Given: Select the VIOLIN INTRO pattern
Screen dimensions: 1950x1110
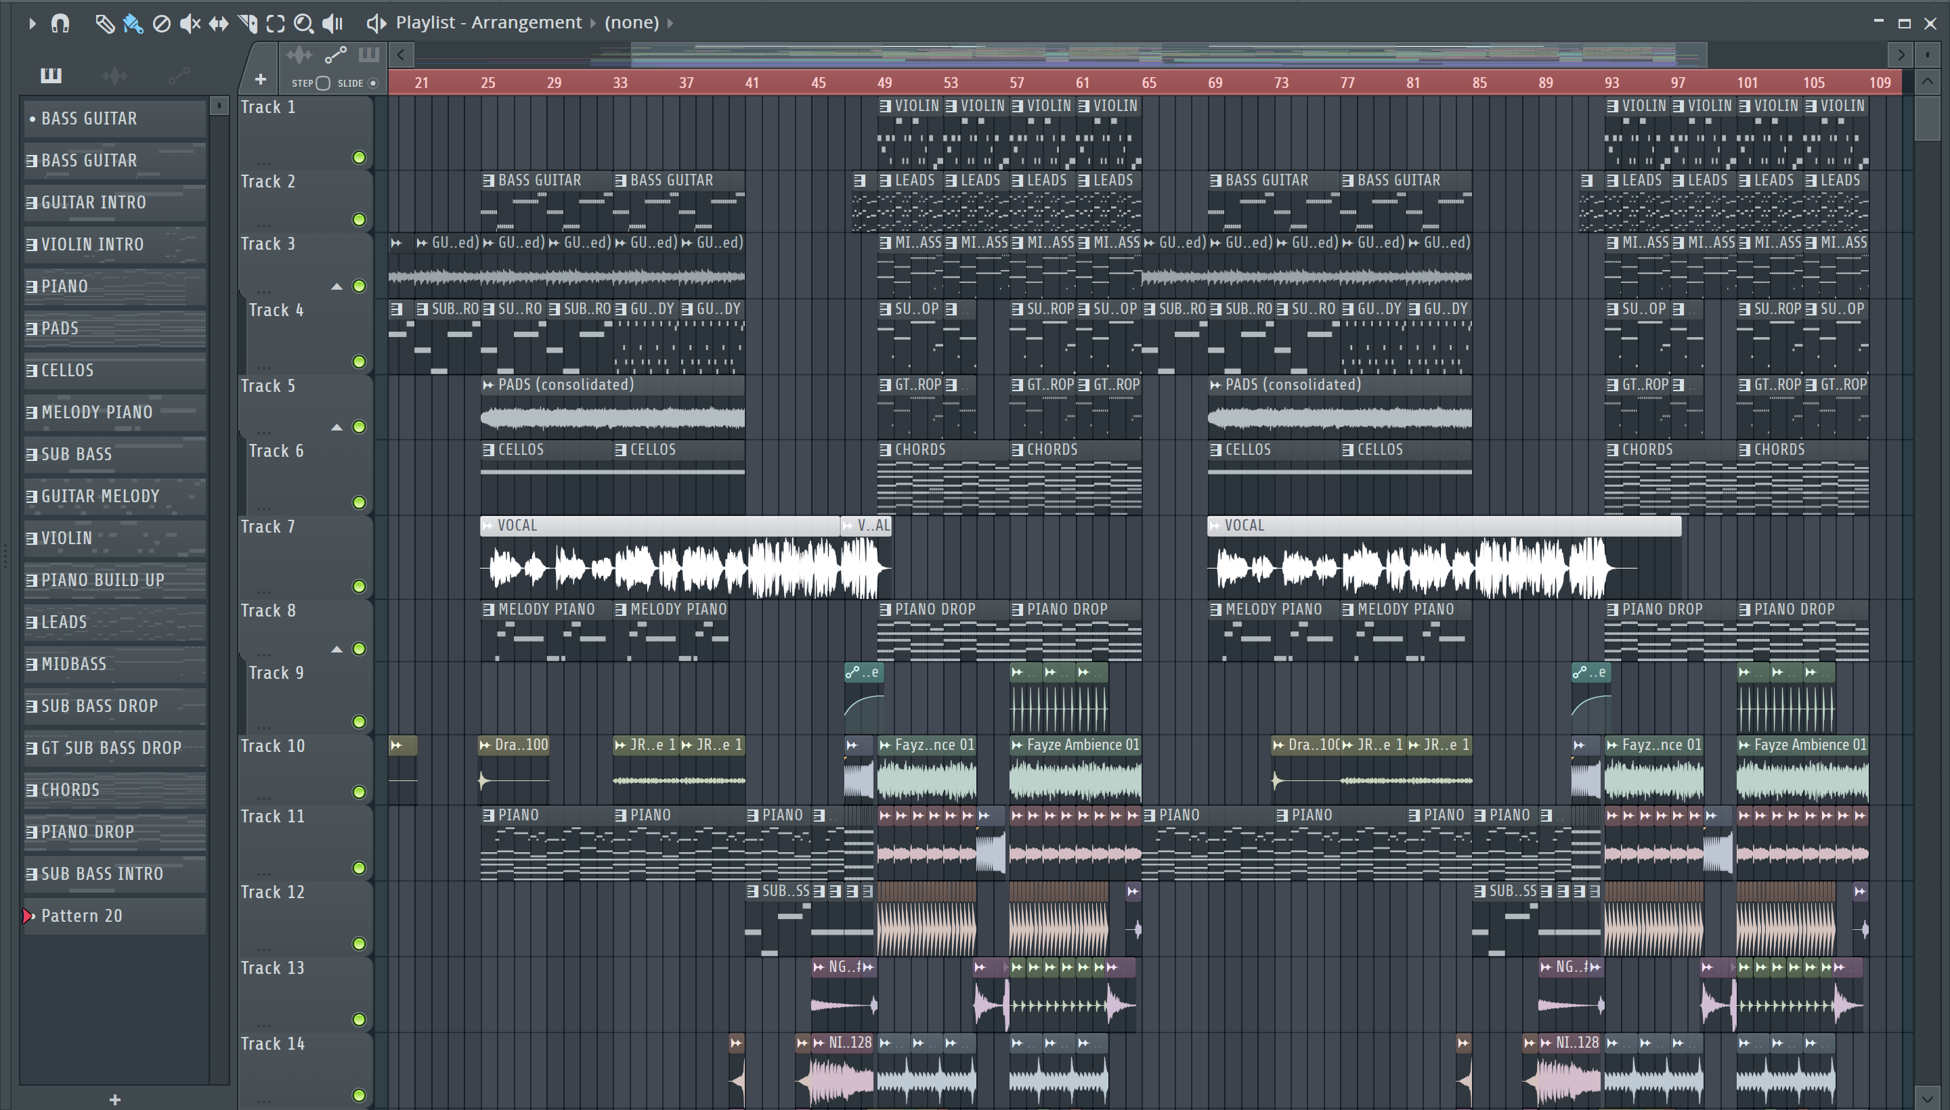Looking at the screenshot, I should click(115, 245).
